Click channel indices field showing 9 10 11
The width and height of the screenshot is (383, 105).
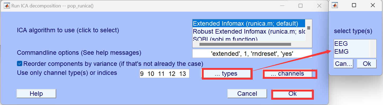coord(164,74)
